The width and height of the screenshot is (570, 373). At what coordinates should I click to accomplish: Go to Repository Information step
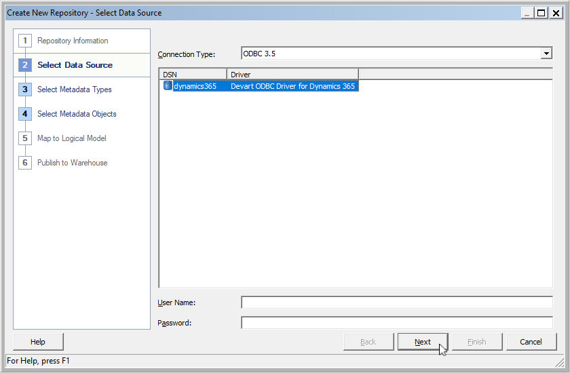pyautogui.click(x=73, y=41)
